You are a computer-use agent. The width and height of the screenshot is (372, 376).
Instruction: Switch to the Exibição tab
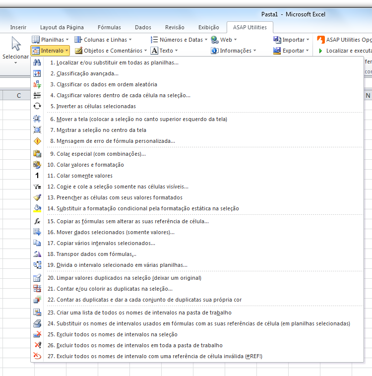(x=209, y=27)
